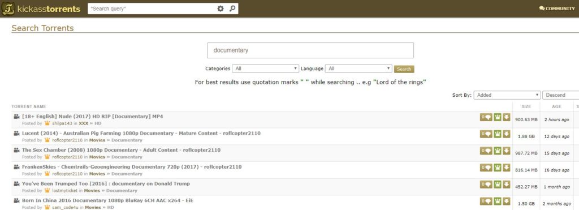Sort by the SIZE column header
Screen dimensions: 579x210
pyautogui.click(x=526, y=106)
